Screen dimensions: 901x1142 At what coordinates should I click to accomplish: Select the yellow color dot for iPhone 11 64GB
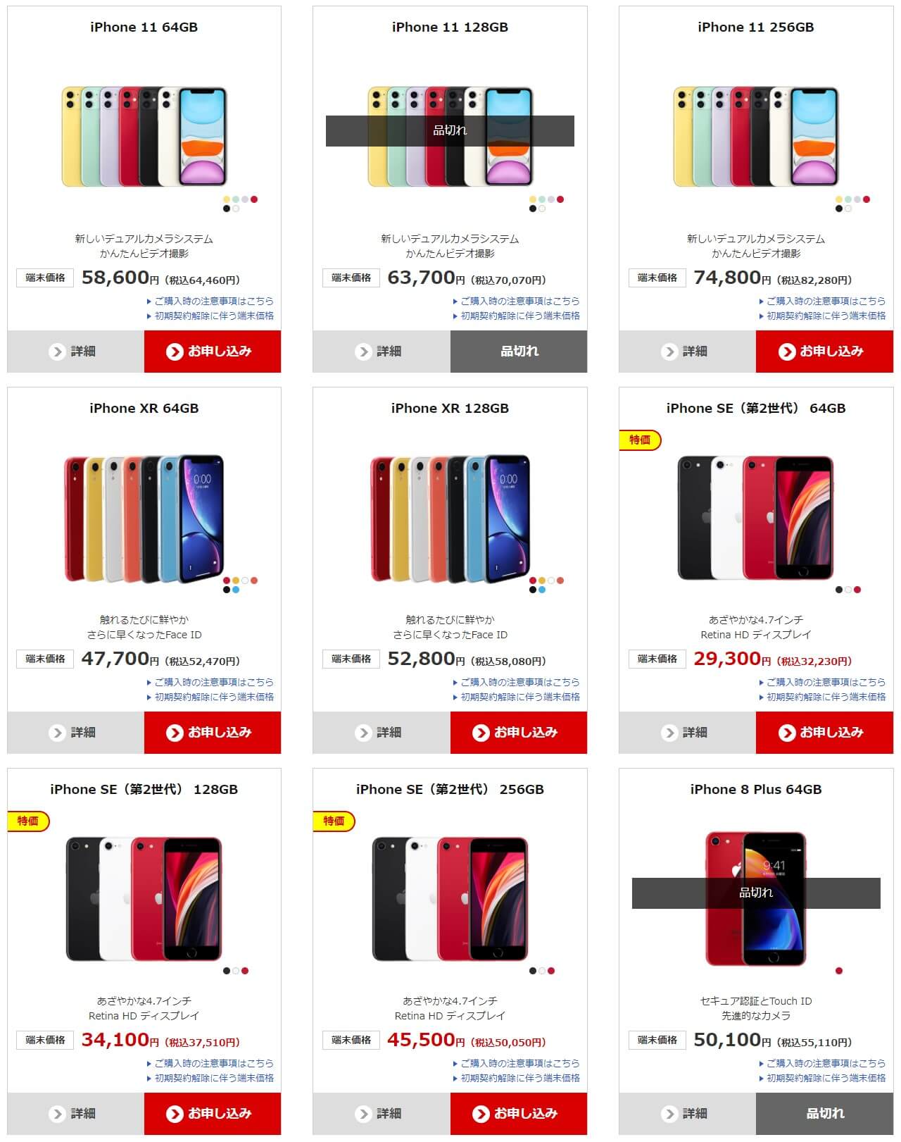click(227, 199)
